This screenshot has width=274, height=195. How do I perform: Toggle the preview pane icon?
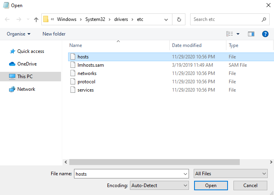251,34
